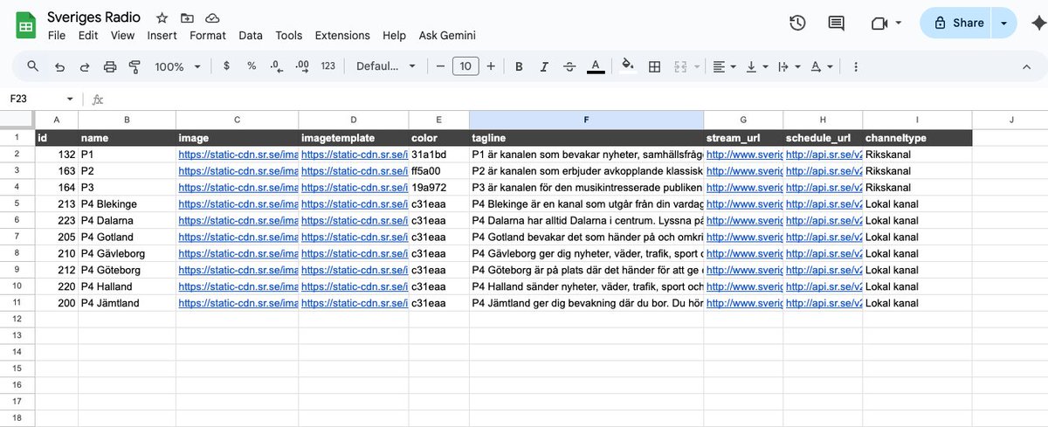Image resolution: width=1048 pixels, height=427 pixels.
Task: Select the tagline header cell
Action: [586, 138]
